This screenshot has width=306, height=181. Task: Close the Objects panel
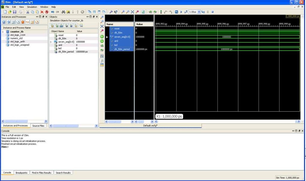(97, 17)
